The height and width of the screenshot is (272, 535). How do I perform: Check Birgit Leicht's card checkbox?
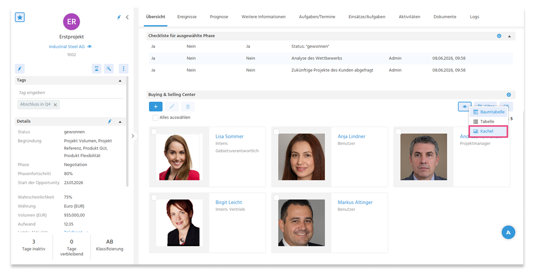click(154, 197)
